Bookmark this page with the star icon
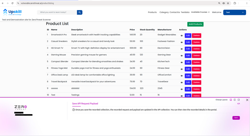Screen dimensions: 250x136 (x=228, y=3)
